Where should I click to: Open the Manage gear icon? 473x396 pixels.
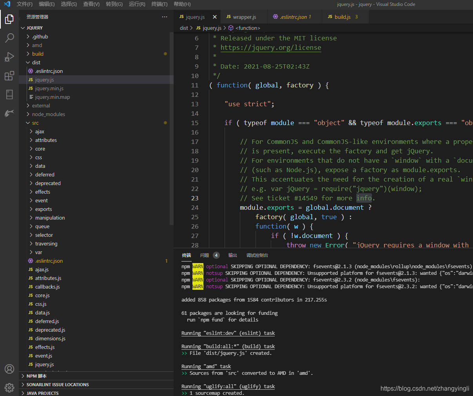9,388
